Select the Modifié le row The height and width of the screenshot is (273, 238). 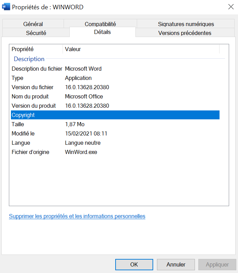coord(115,133)
